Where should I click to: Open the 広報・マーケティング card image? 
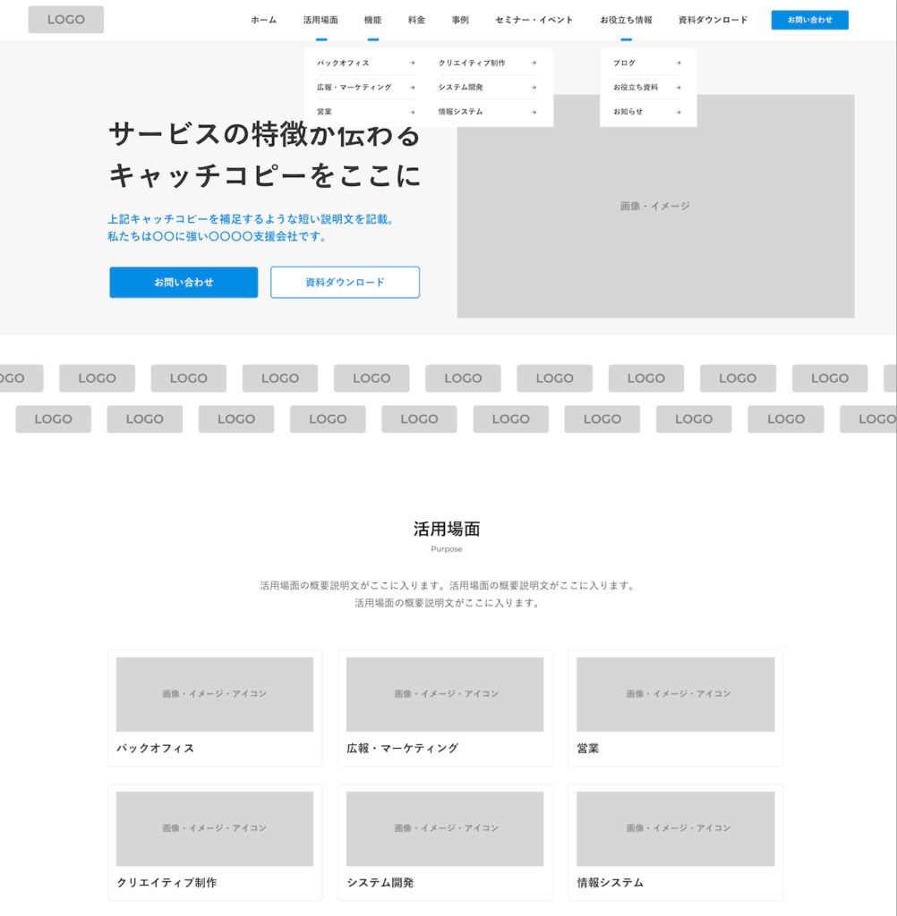point(445,694)
